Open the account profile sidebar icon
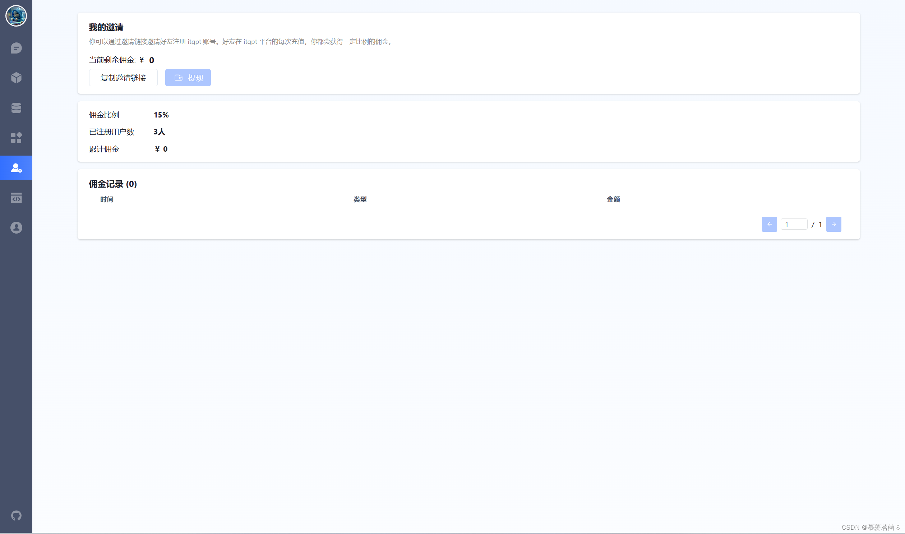The height and width of the screenshot is (534, 905). [x=16, y=227]
